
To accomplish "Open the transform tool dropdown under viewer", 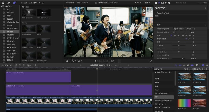I will point(68,61).
